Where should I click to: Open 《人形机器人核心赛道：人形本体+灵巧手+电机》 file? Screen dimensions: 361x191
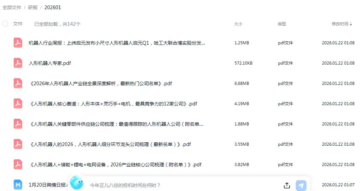point(113,103)
